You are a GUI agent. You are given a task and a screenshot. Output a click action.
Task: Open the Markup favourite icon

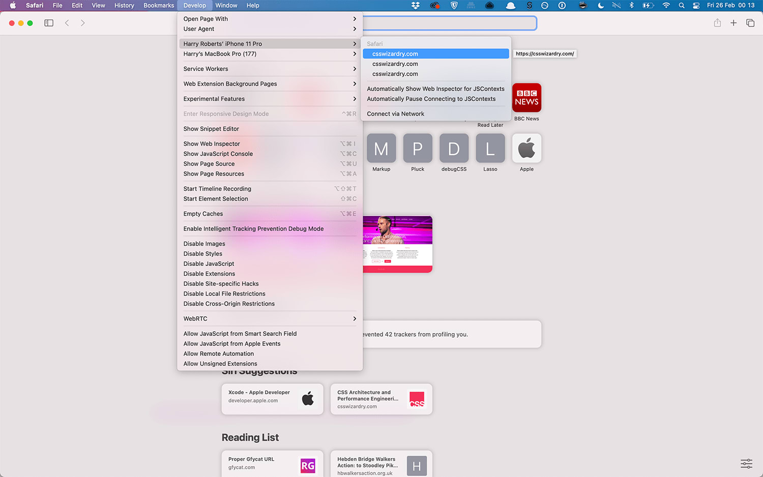[x=382, y=148]
